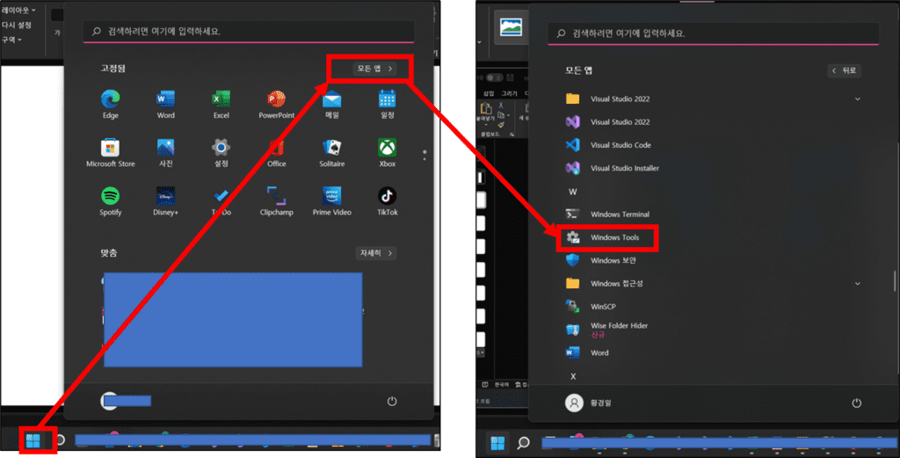Image resolution: width=900 pixels, height=458 pixels.
Task: Open the 레이아웃 dropdown in background window
Action: 18,11
